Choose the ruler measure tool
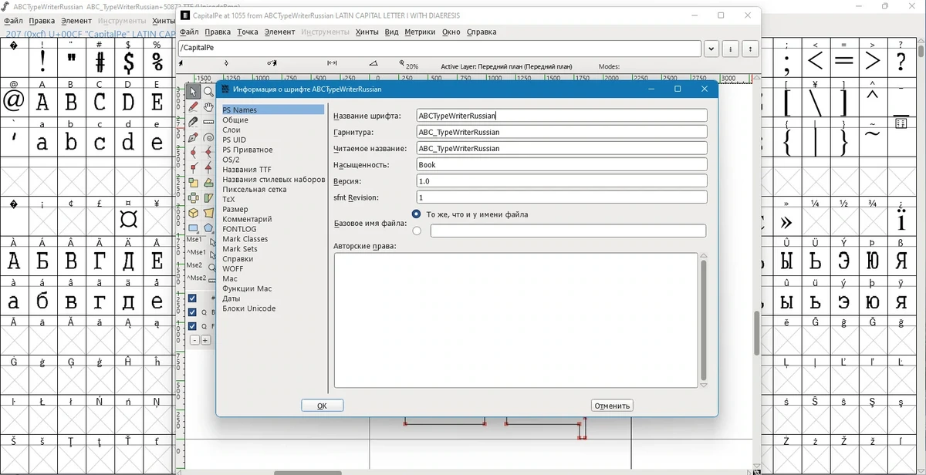Screen dimensions: 926x475 (x=208, y=122)
